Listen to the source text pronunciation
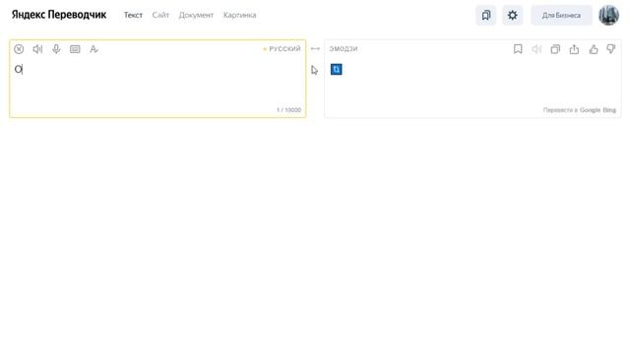This screenshot has height=354, width=630. pyautogui.click(x=37, y=49)
